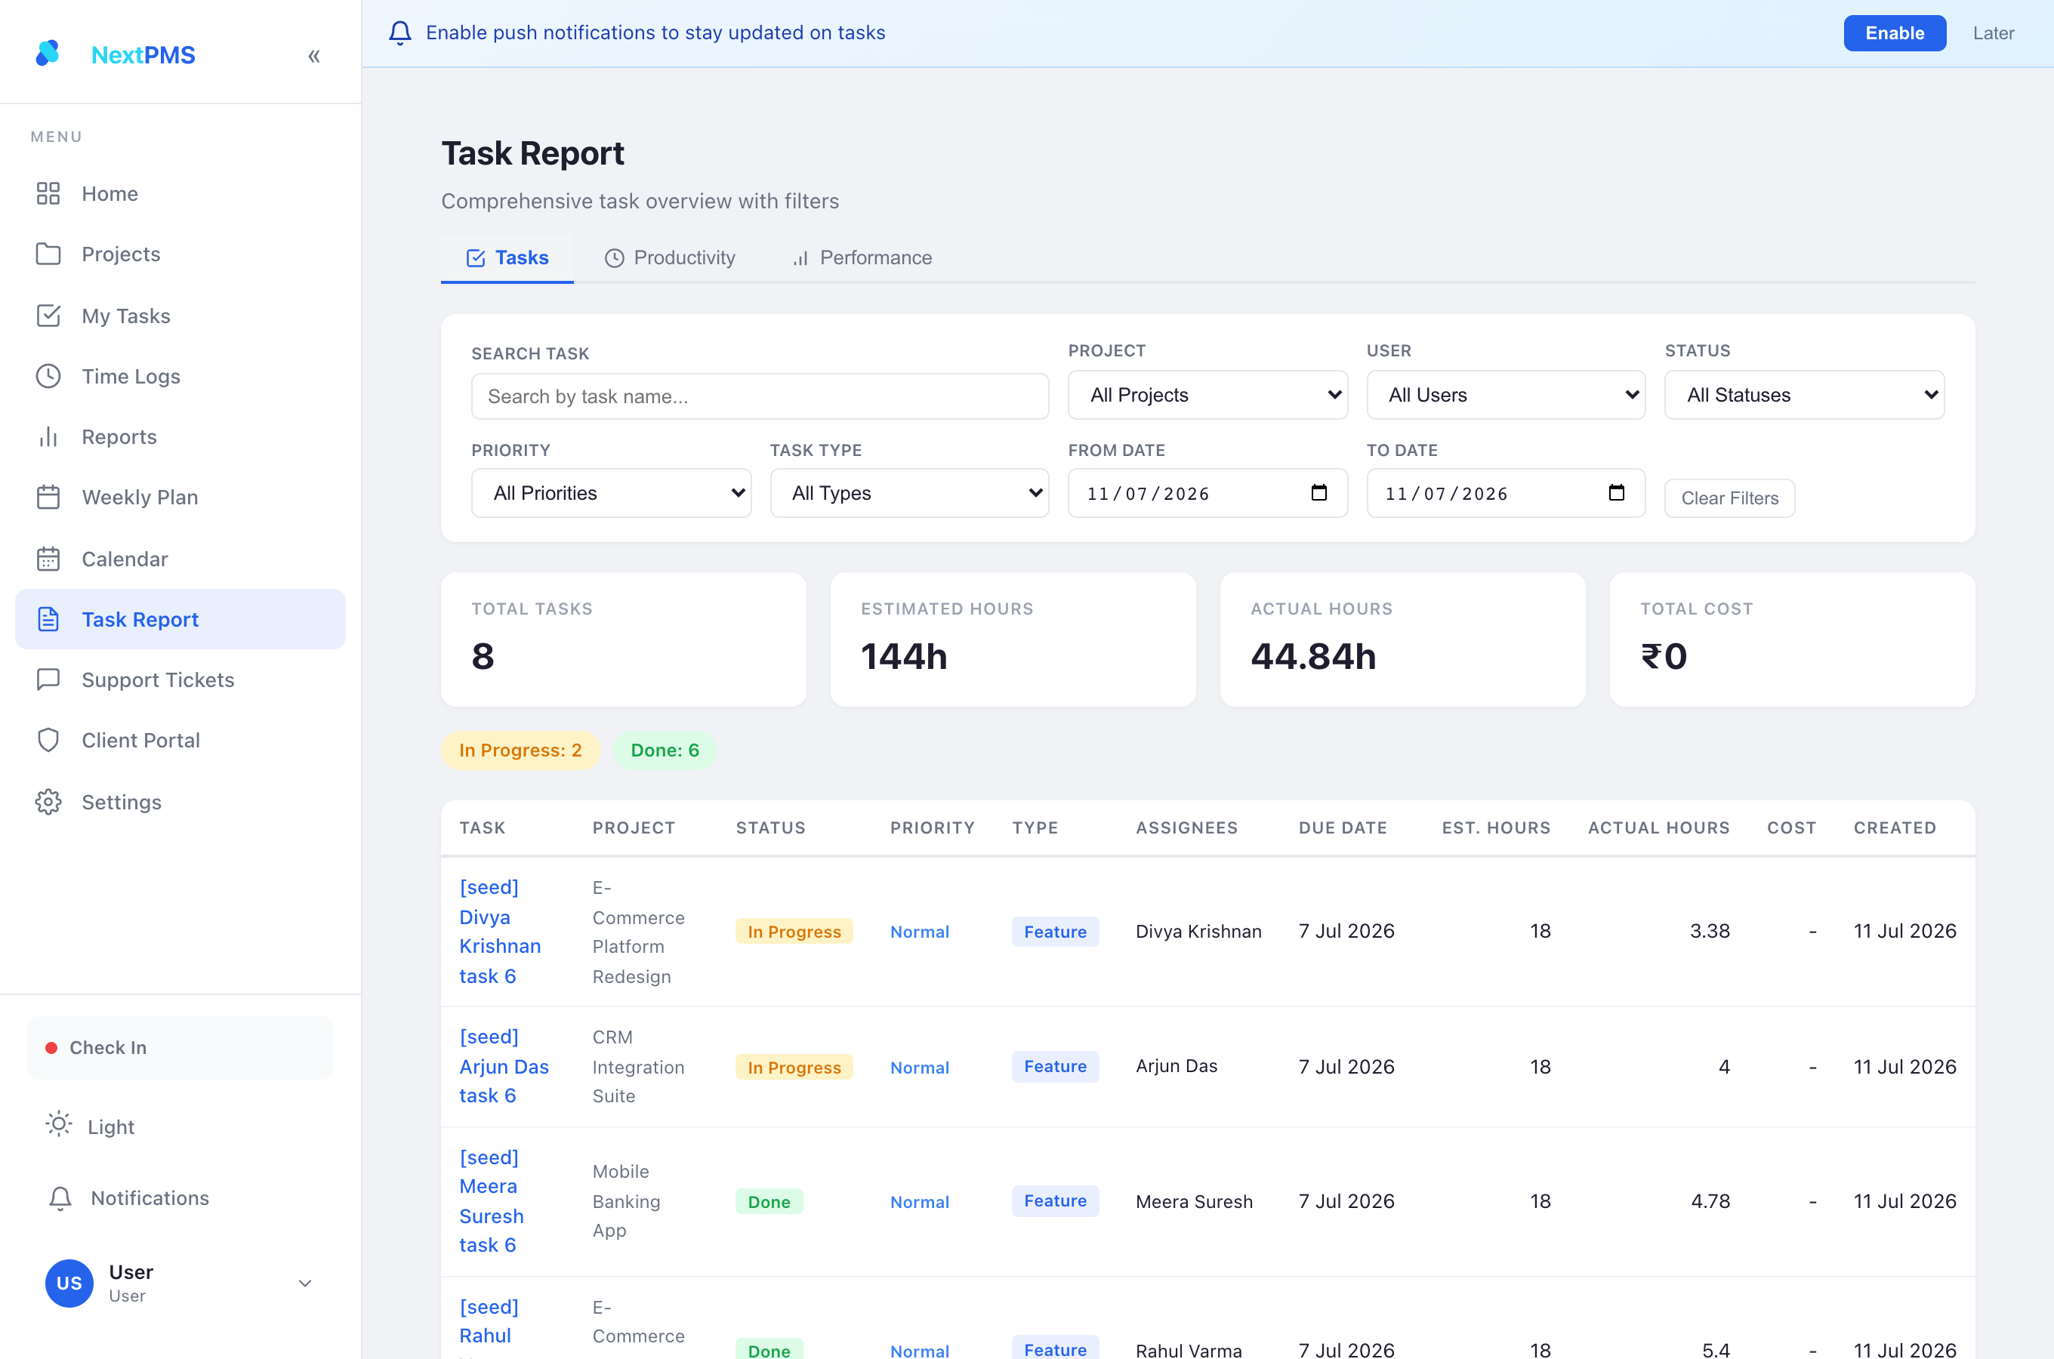Screen dimensions: 2054x1359
Task: Click the Clear Filters button
Action: (1730, 498)
